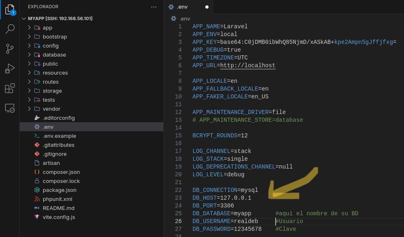Expand the app folder chevron
Screen dimensions: 404x237
click(29, 27)
